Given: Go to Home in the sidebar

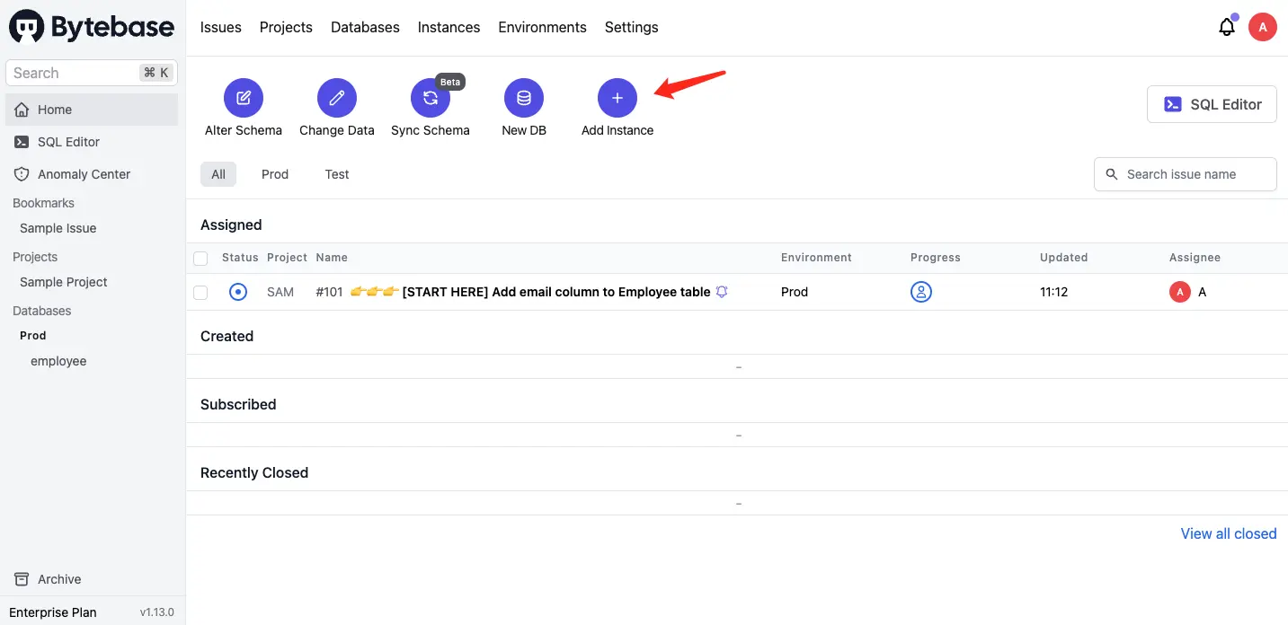Looking at the screenshot, I should tap(92, 110).
